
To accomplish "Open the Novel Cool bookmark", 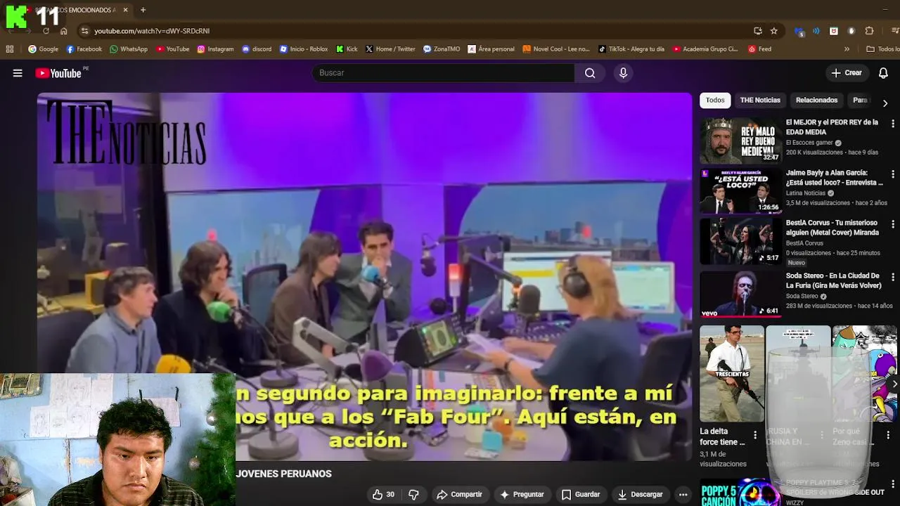I will [x=556, y=49].
